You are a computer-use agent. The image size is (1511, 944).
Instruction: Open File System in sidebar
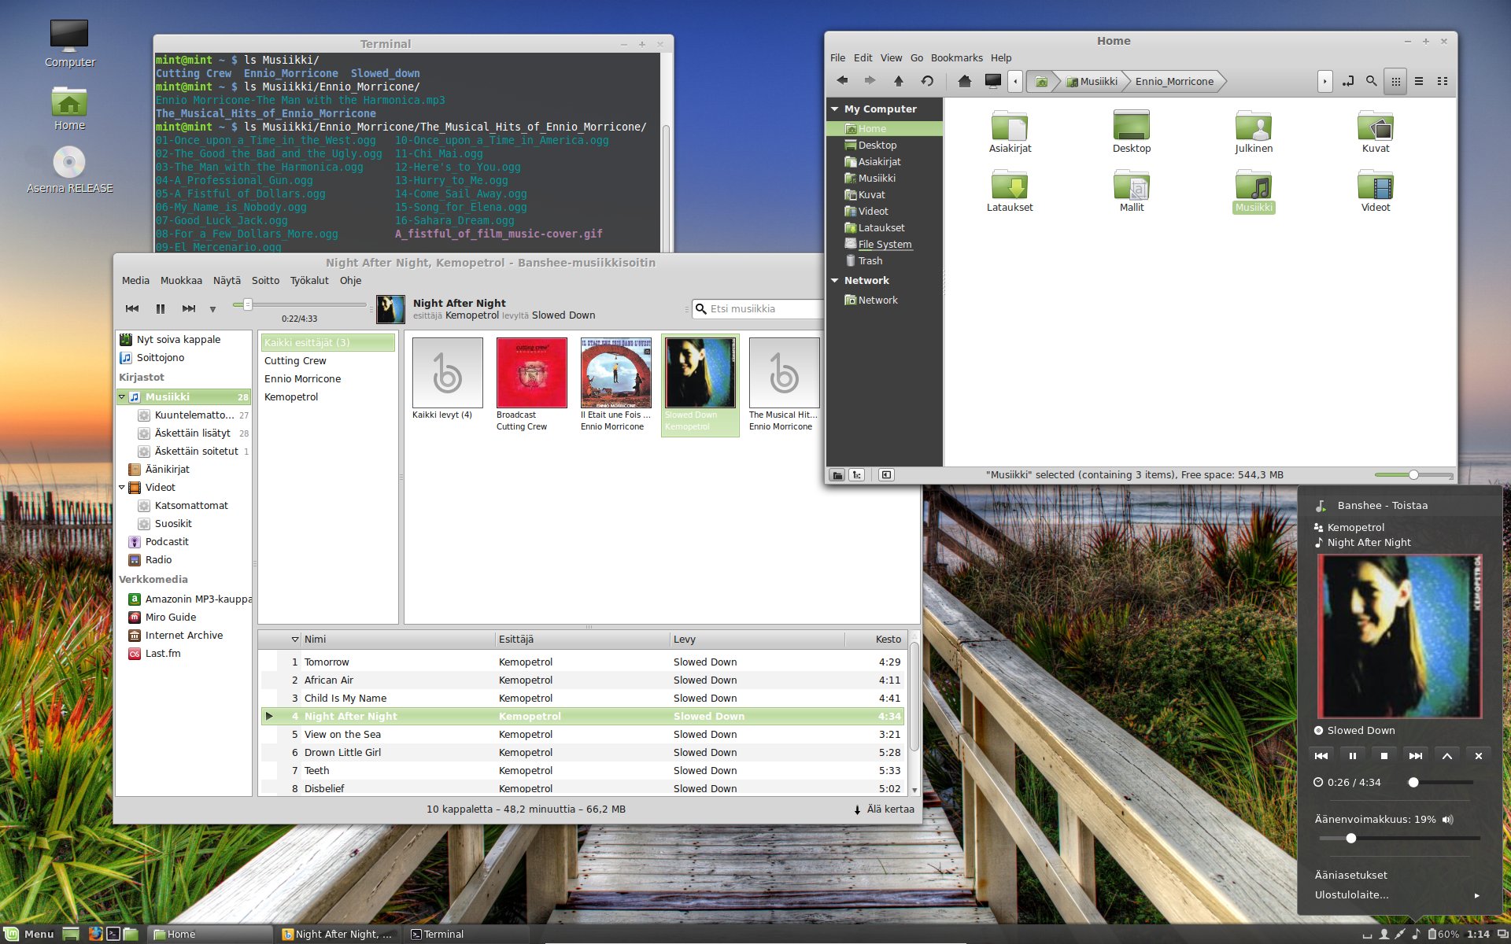[885, 244]
